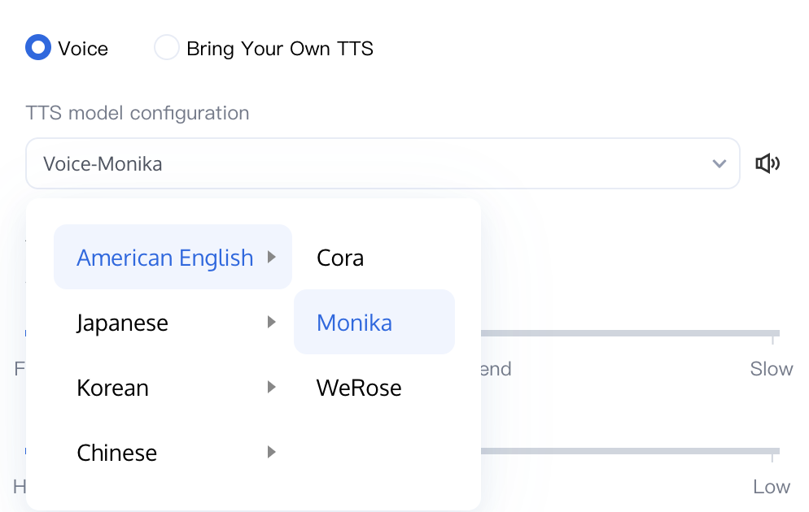This screenshot has height=512, width=809.
Task: Pick the WeRose voice
Action: (359, 388)
